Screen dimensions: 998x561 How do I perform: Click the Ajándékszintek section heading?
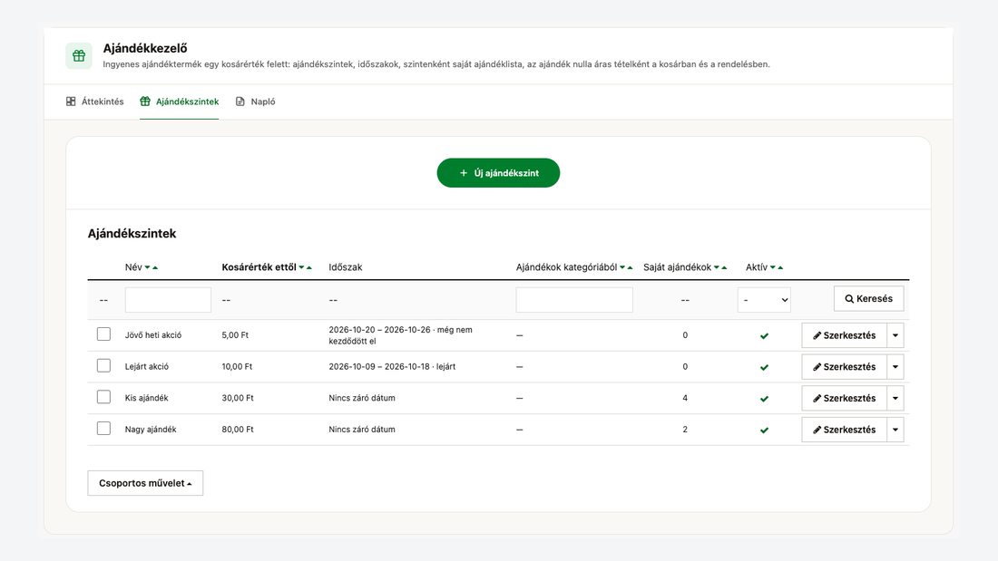132,234
